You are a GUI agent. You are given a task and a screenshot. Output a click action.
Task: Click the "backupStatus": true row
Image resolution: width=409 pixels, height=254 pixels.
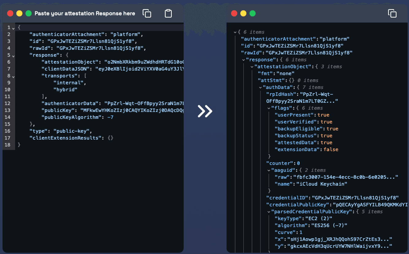(303, 136)
